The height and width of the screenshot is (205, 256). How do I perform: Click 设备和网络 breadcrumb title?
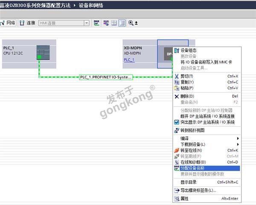point(91,6)
